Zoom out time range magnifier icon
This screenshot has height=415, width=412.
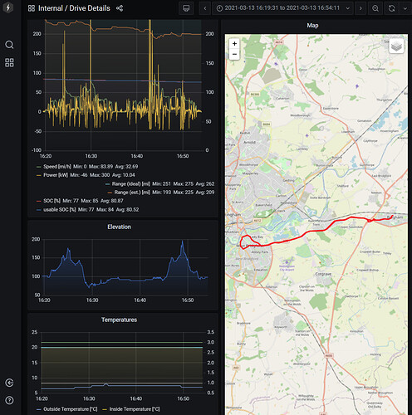click(x=375, y=8)
